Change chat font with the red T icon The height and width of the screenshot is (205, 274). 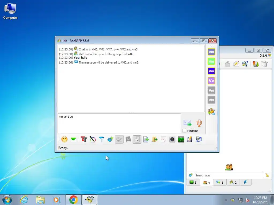point(84,139)
